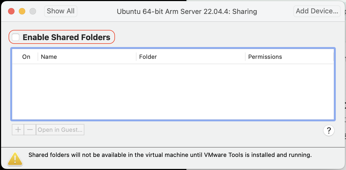Click the 'Enable Shared Folders' label text

[66, 37]
